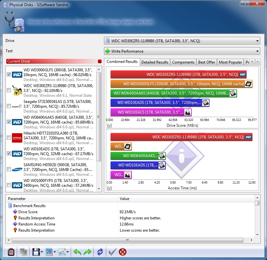
Task: Check the WDC WD30EZRS-11J99B0 list checkbox
Action: (x=9, y=90)
